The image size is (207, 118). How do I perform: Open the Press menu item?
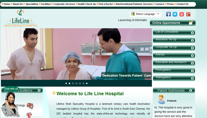tap(170, 4)
